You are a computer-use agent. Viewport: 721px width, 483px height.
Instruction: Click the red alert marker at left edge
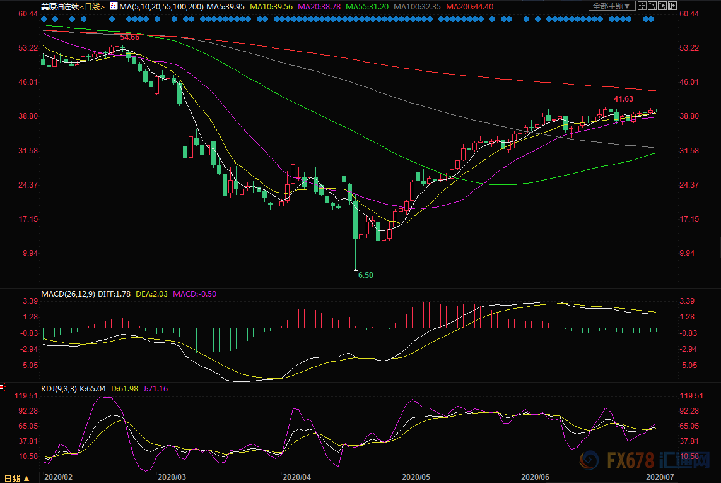(2, 386)
